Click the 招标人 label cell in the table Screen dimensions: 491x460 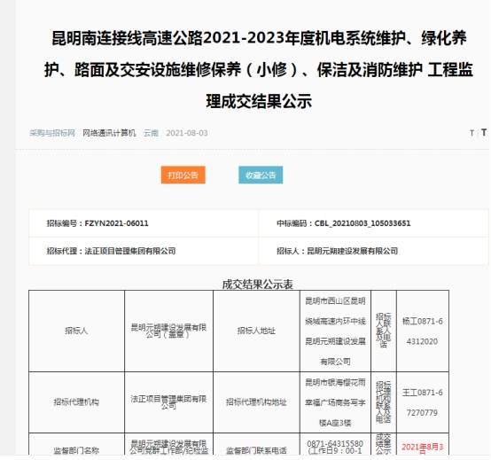coord(76,331)
